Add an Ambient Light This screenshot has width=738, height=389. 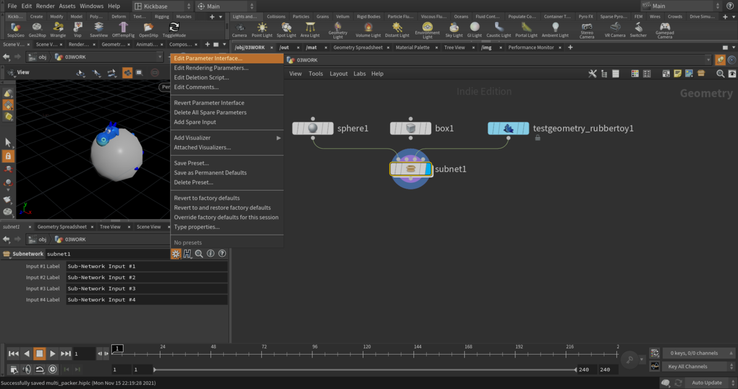[555, 29]
